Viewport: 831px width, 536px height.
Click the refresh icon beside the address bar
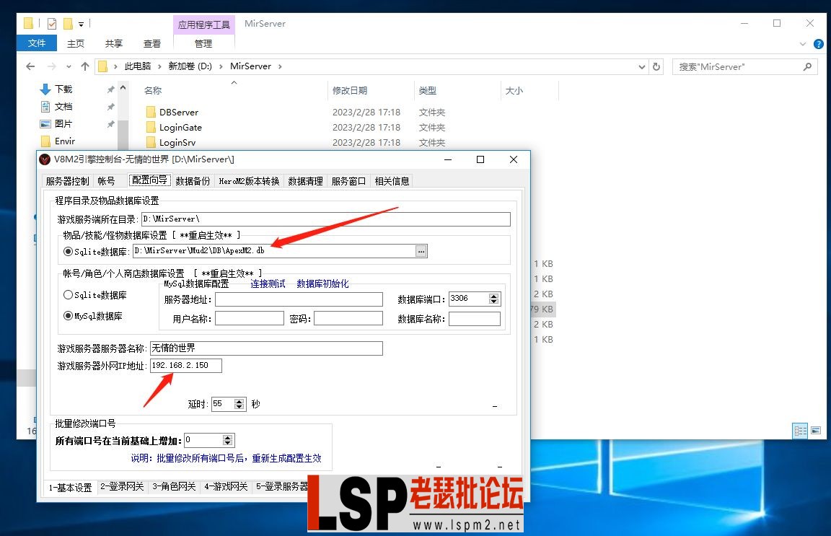(x=656, y=66)
